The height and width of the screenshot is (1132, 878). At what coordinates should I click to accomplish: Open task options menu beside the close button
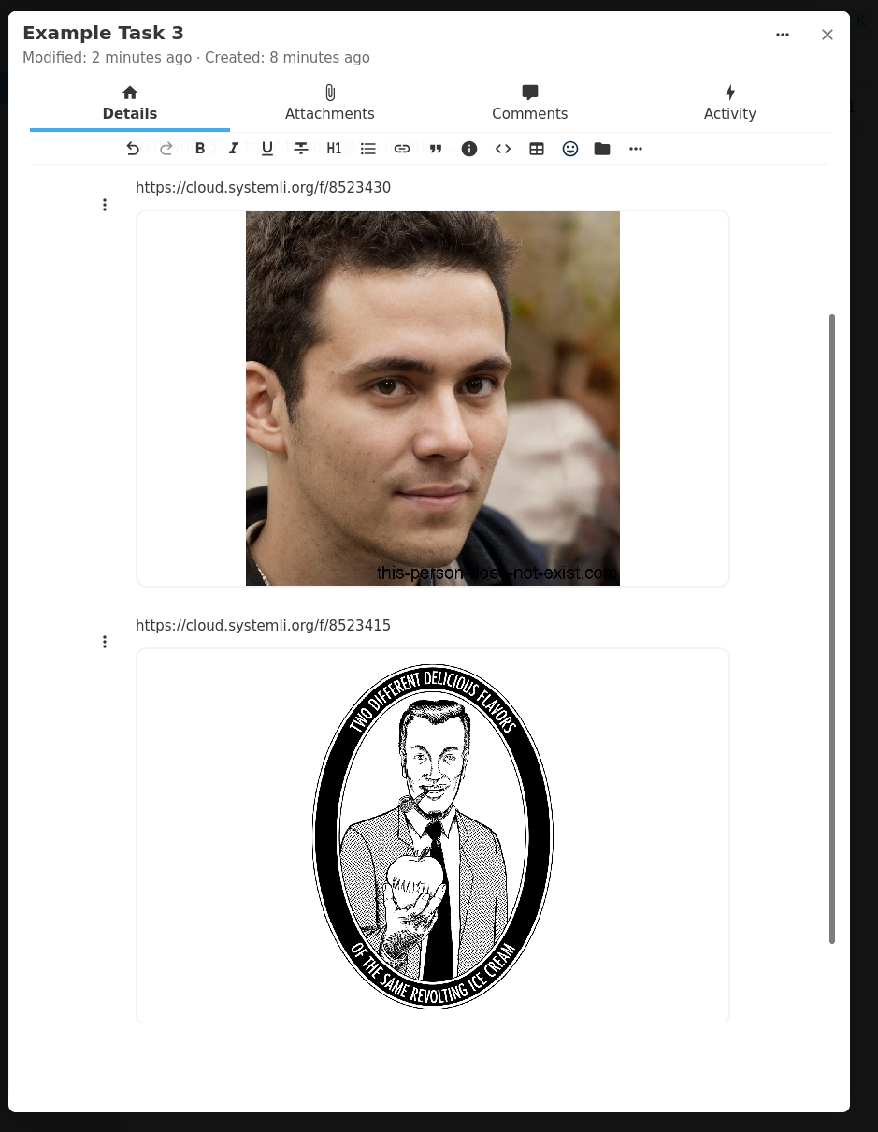783,35
